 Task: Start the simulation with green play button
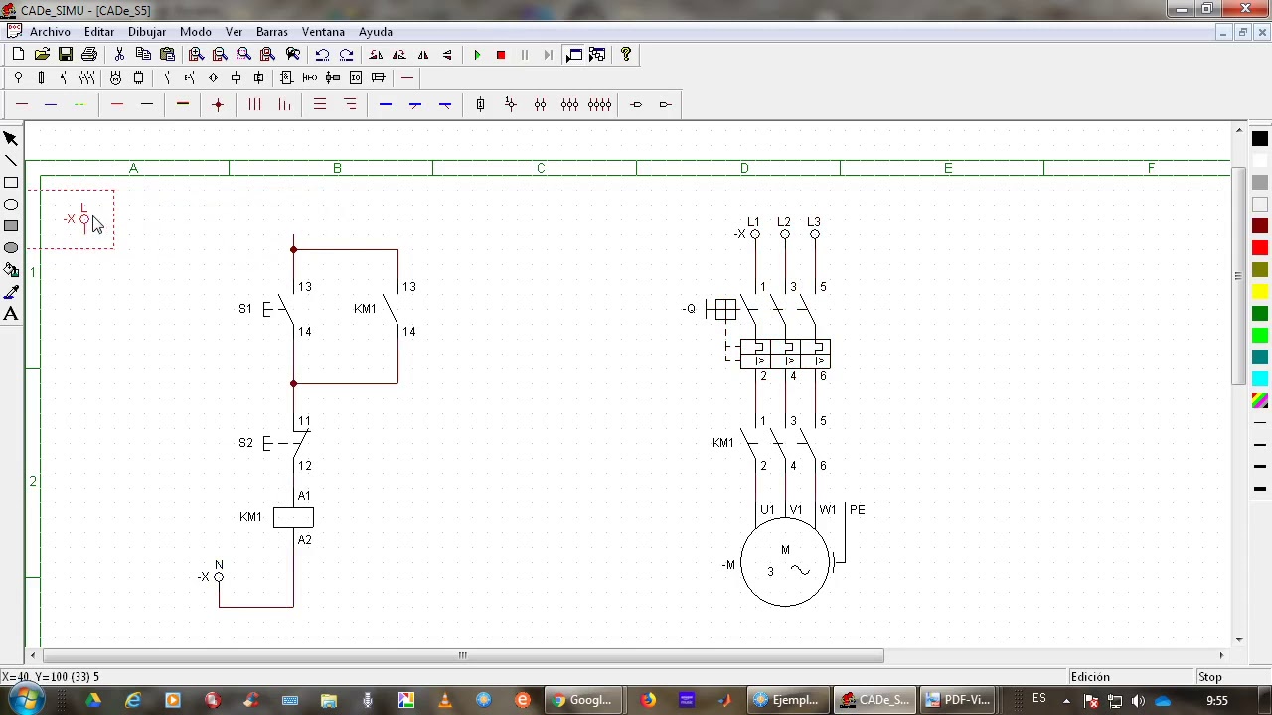pyautogui.click(x=477, y=55)
